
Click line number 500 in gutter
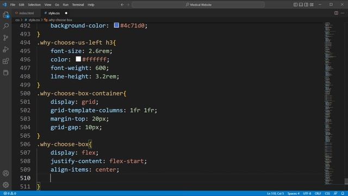(25, 93)
